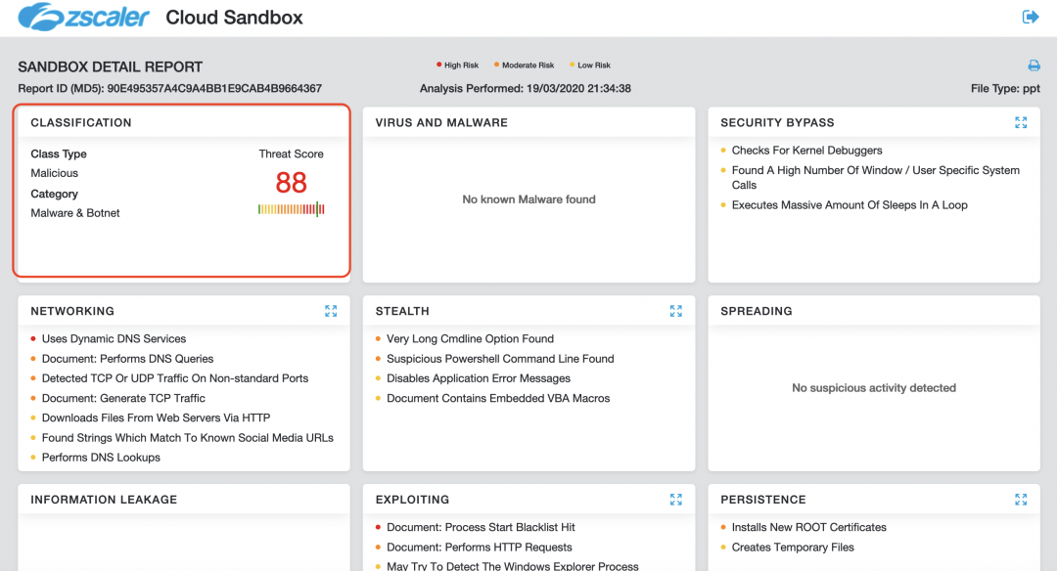Click Checks For Kernel Debuggers item
The height and width of the screenshot is (571, 1057).
click(x=806, y=151)
